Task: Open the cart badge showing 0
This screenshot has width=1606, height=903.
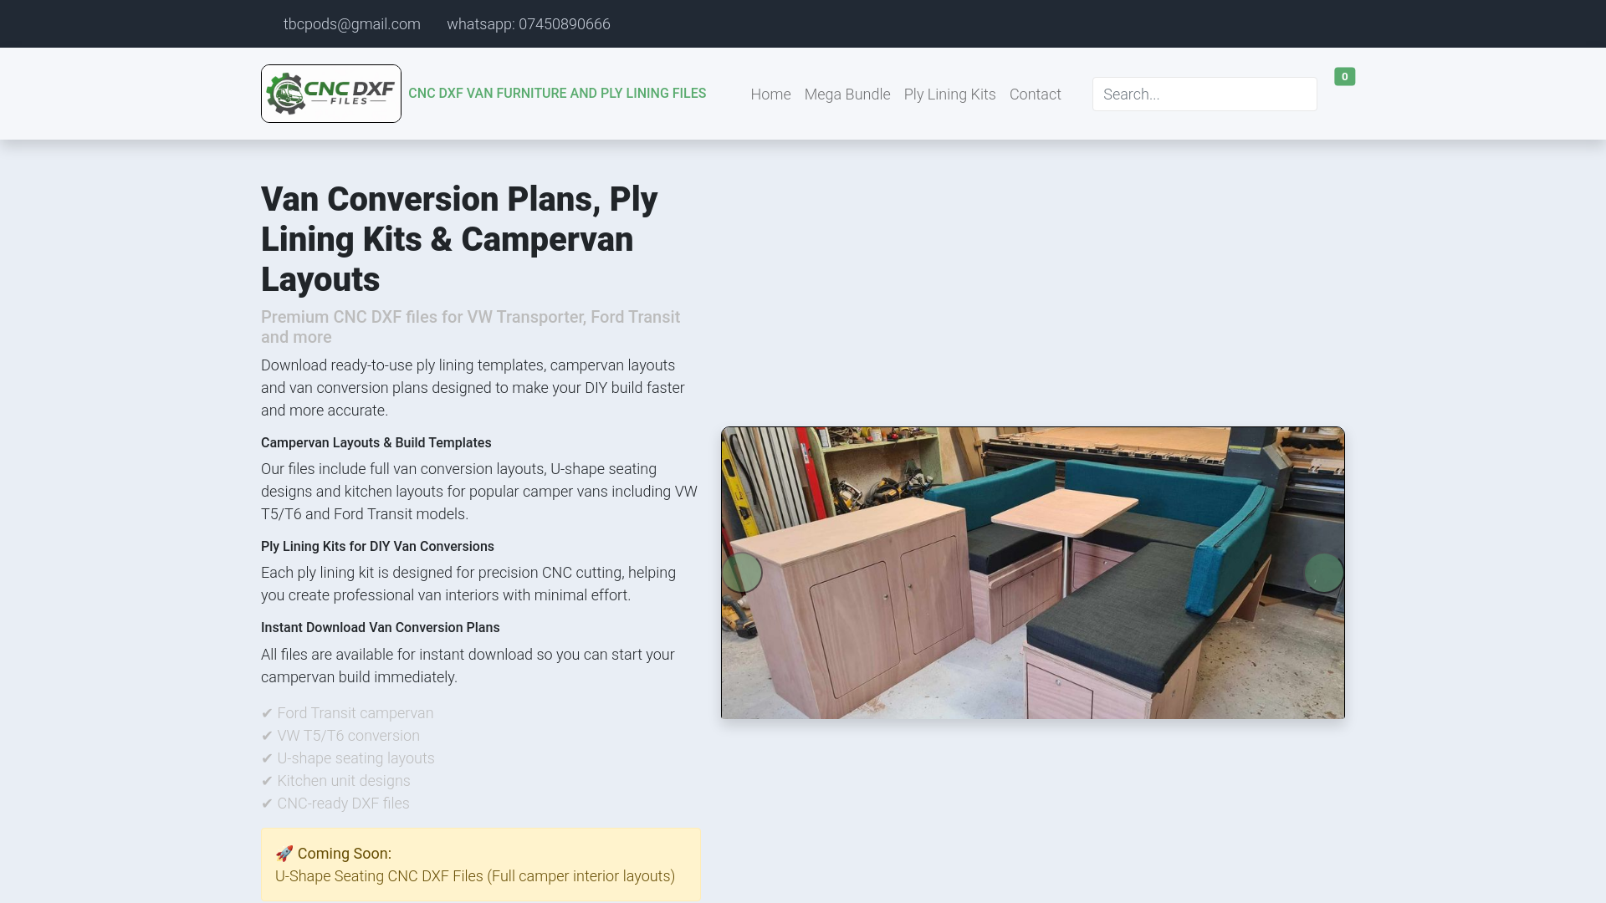Action: point(1344,77)
